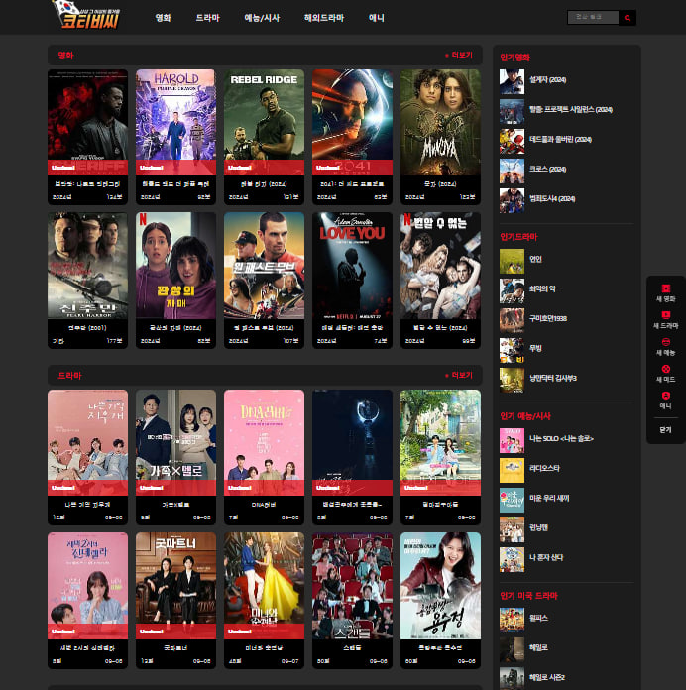Open 새 예능 in the floating quick menu

click(x=666, y=347)
